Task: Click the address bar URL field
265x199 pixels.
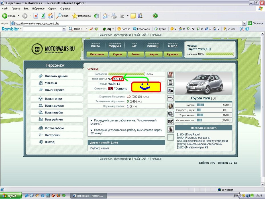Action: point(127,23)
